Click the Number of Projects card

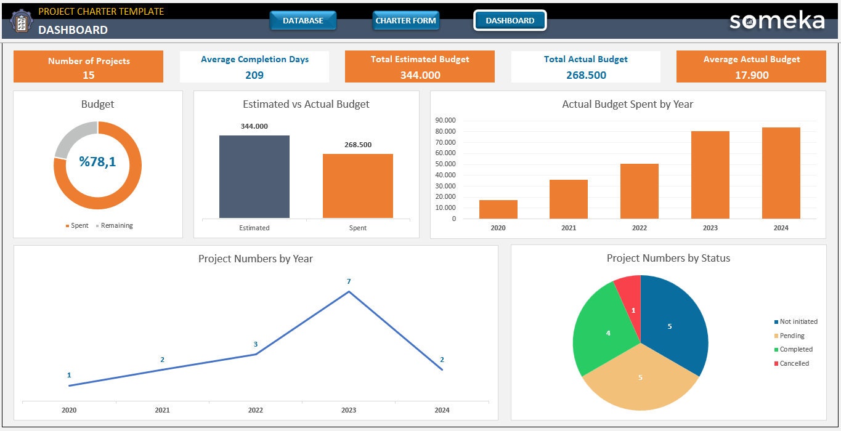click(x=89, y=66)
